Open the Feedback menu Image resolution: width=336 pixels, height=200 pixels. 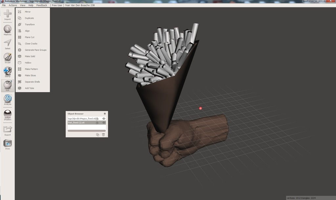(42, 5)
